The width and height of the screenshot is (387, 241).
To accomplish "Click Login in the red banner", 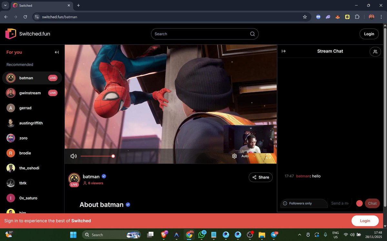I will tap(365, 221).
